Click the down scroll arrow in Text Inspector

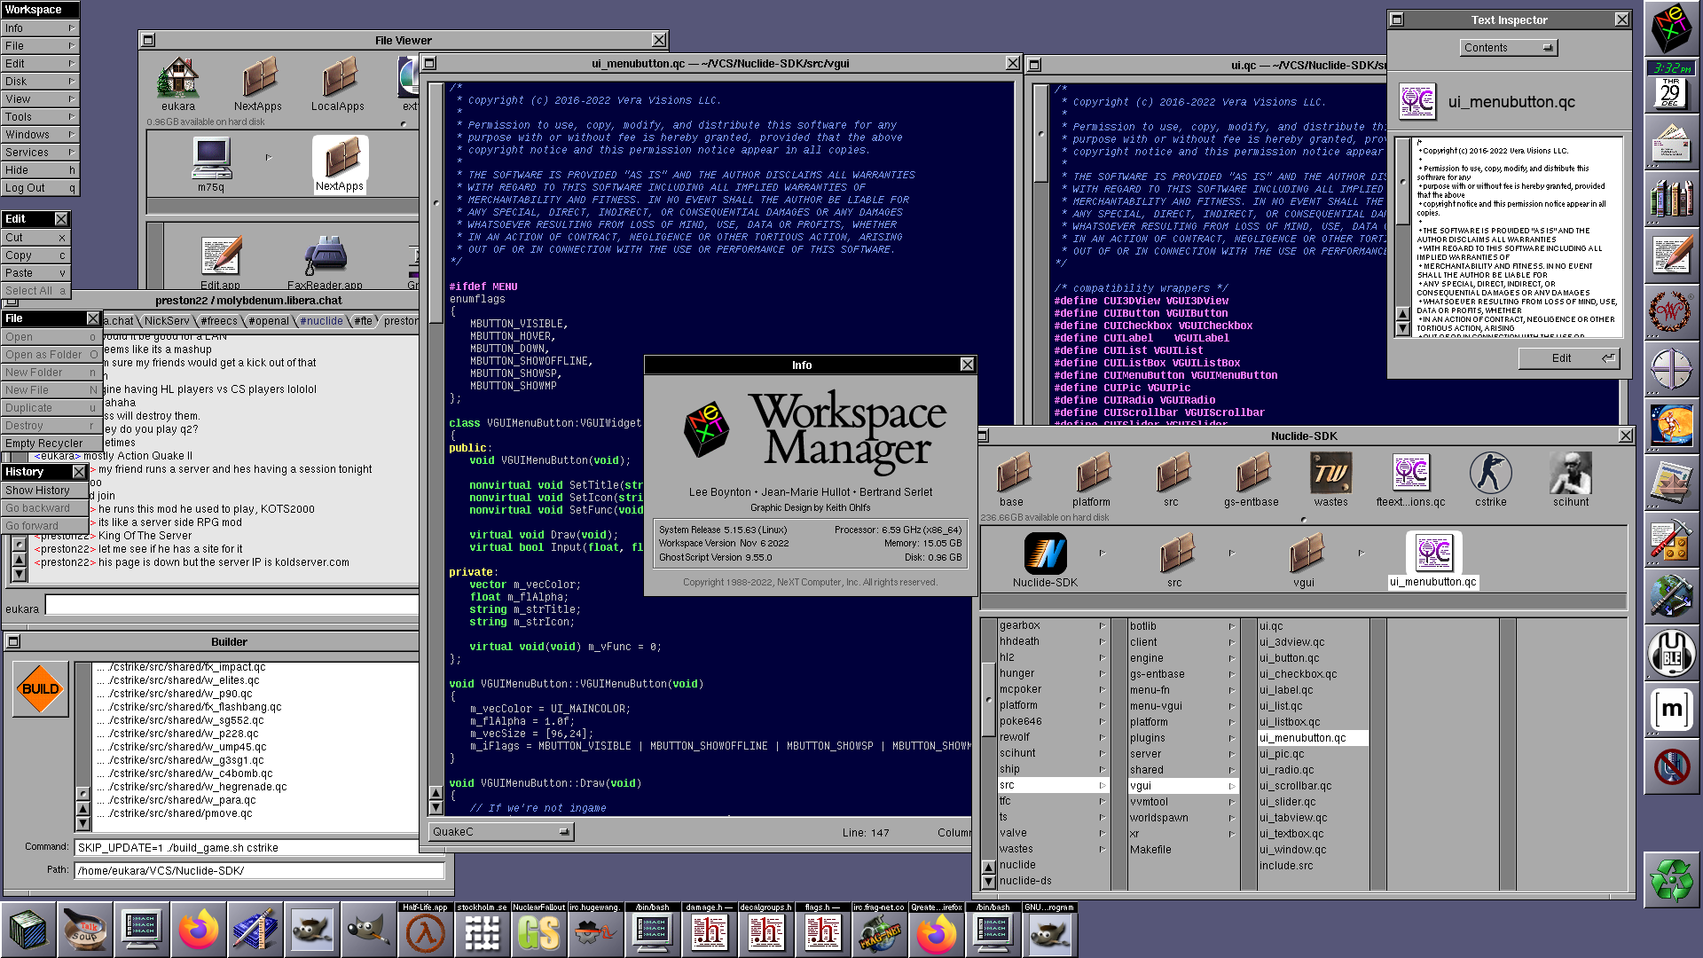click(x=1402, y=328)
